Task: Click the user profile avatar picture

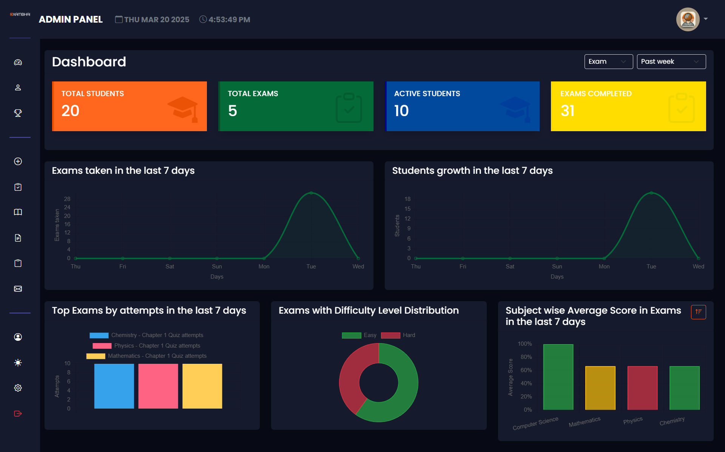Action: (x=688, y=19)
